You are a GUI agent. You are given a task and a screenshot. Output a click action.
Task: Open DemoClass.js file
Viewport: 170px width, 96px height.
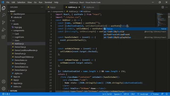pos(26,47)
